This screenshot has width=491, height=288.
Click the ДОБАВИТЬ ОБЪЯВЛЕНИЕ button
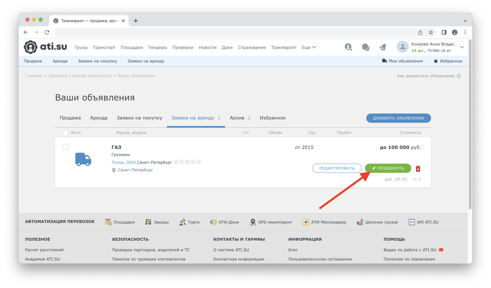pos(398,118)
